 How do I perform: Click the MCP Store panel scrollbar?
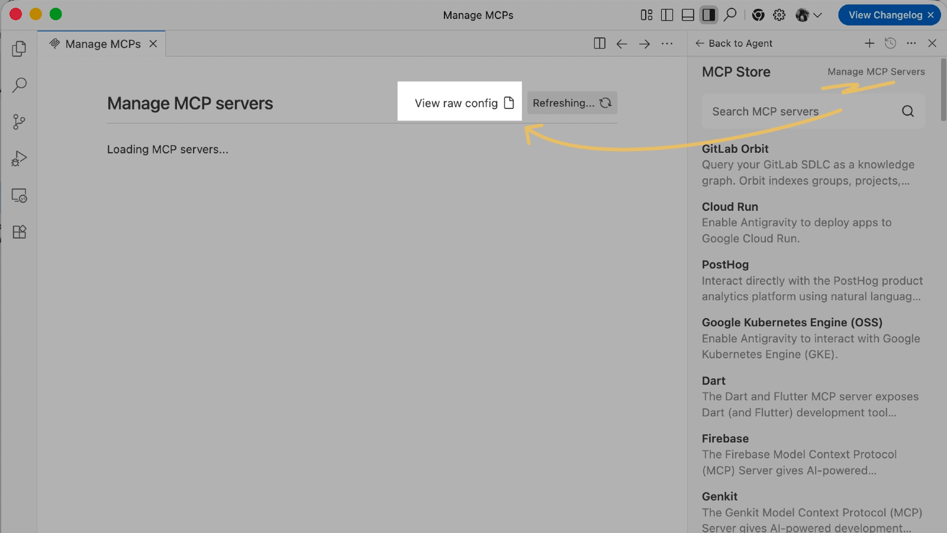click(x=943, y=90)
